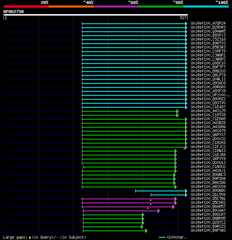Open the UniRef100_B2M0R3 entry
The height and width of the screenshot is (240, 232).
pyautogui.click(x=208, y=28)
